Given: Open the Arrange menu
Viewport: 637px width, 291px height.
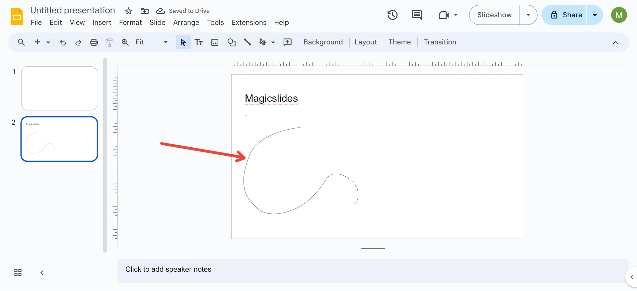Looking at the screenshot, I should click(x=186, y=23).
